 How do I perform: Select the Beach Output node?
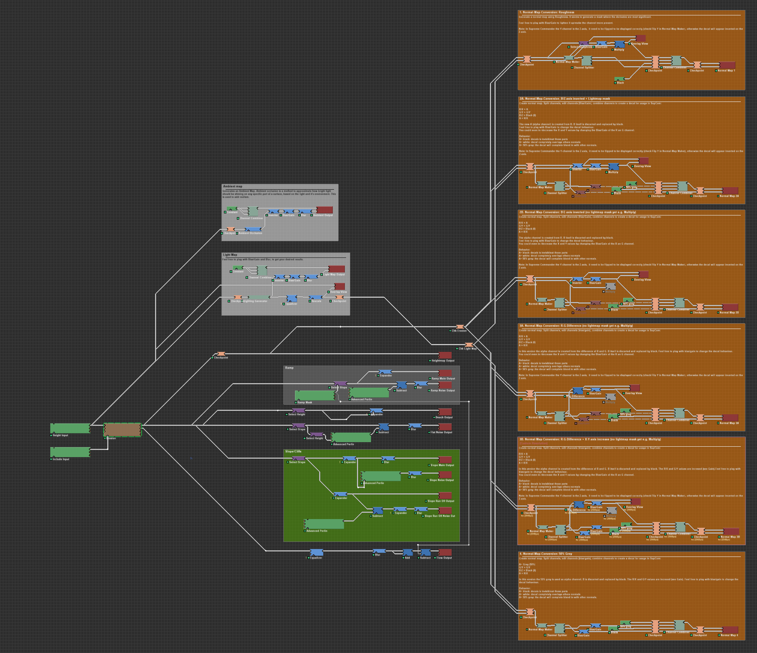click(445, 412)
